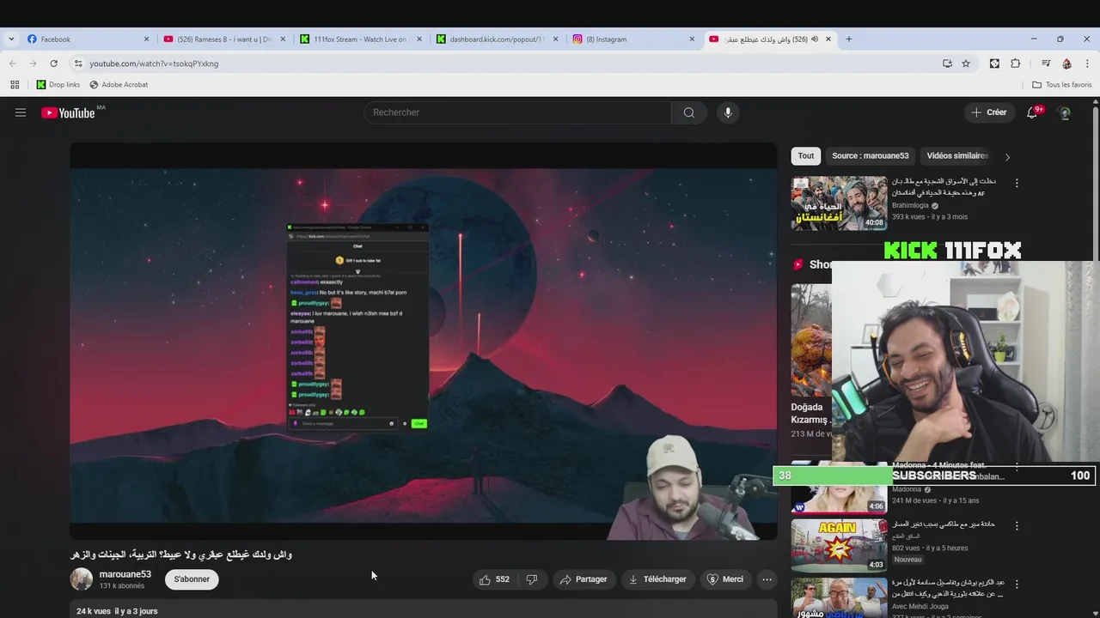Click the magnifier search button
1100x618 pixels.
point(688,112)
